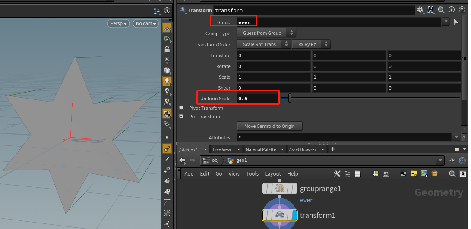The height and width of the screenshot is (229, 471).
Task: Add a sticky note in network editor
Action: click(414, 173)
